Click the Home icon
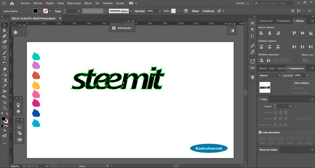The height and width of the screenshot is (168, 315). (x=12, y=3)
